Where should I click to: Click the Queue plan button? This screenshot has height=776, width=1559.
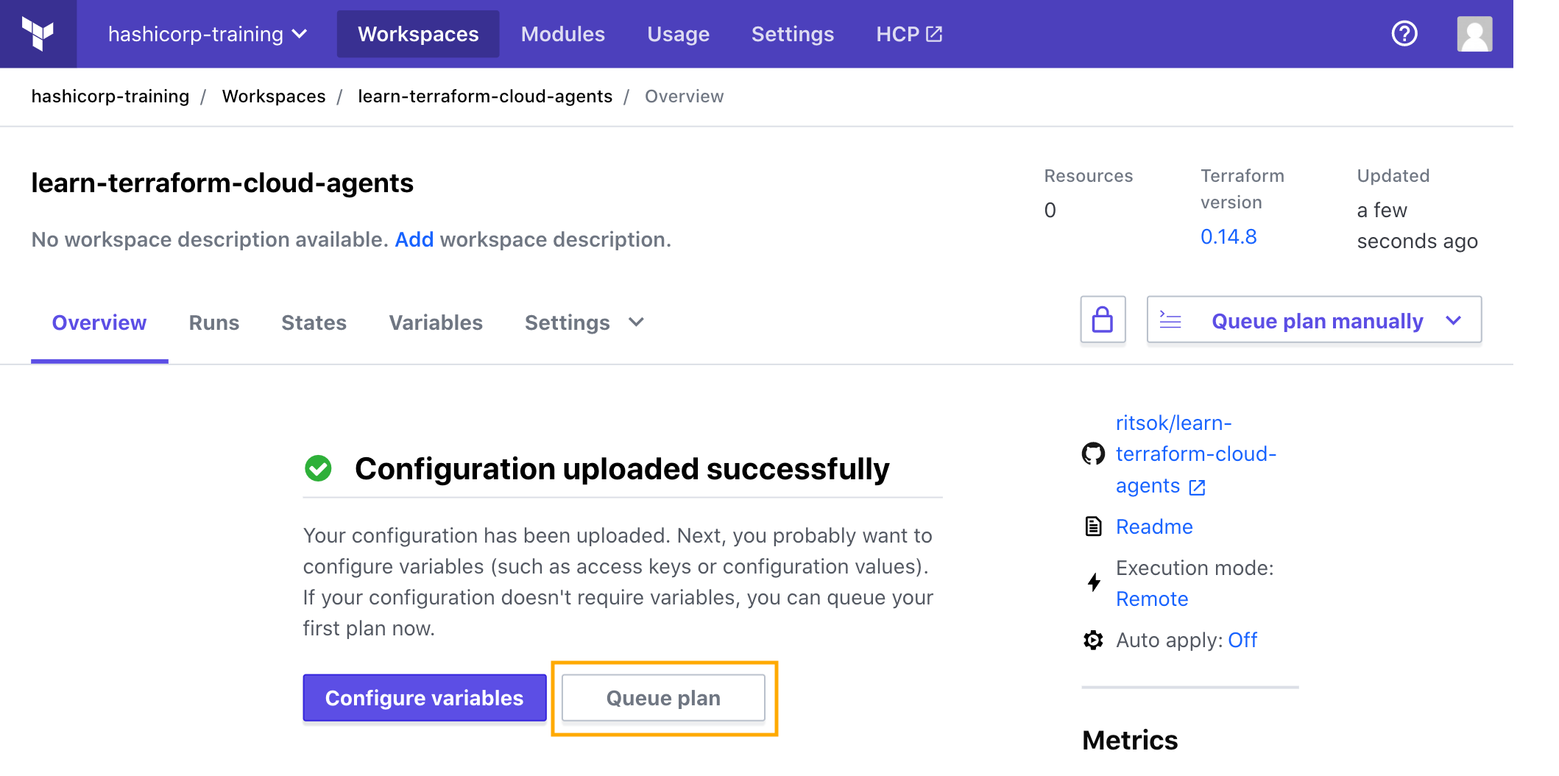663,697
